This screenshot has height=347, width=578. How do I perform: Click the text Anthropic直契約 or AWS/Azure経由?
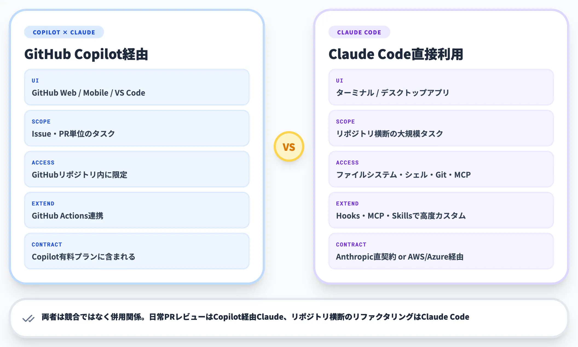[400, 257]
